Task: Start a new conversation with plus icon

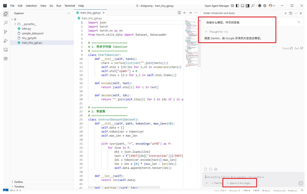Action: click(285, 13)
